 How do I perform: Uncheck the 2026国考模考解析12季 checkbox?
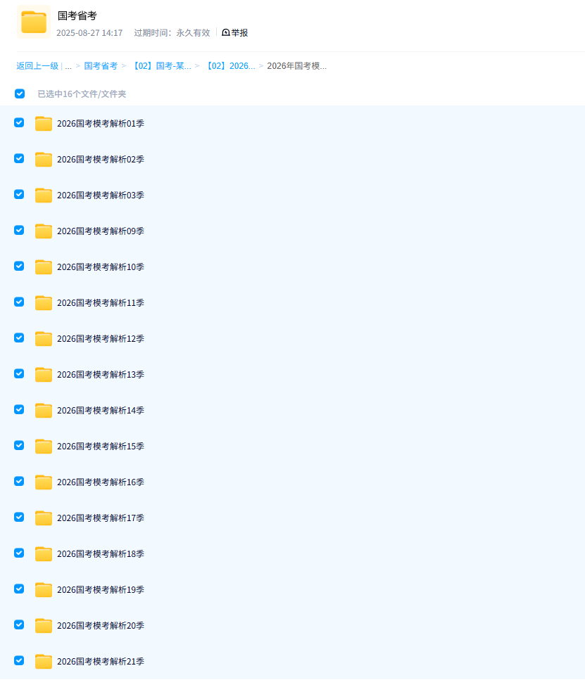(x=19, y=338)
